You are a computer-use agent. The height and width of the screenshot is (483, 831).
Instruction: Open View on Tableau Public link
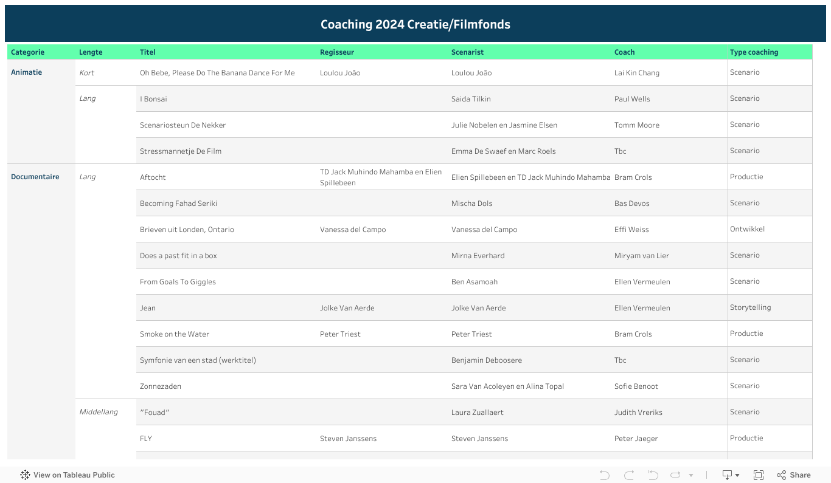coord(74,475)
